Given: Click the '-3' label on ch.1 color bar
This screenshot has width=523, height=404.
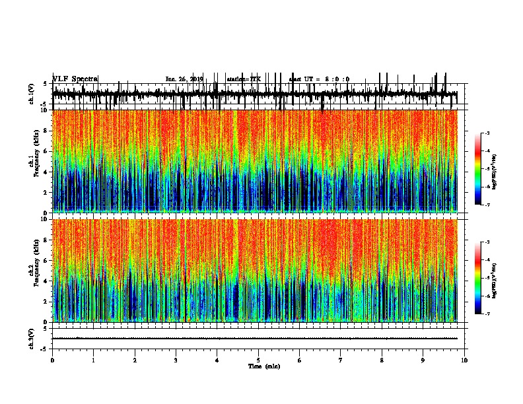Looking at the screenshot, I should [487, 133].
